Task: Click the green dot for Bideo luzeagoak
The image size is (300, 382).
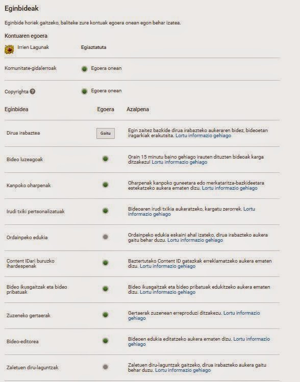Action: [x=105, y=159]
